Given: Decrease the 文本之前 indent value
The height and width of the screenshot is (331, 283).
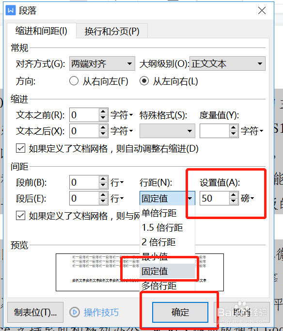Looking at the screenshot, I should point(103,118).
